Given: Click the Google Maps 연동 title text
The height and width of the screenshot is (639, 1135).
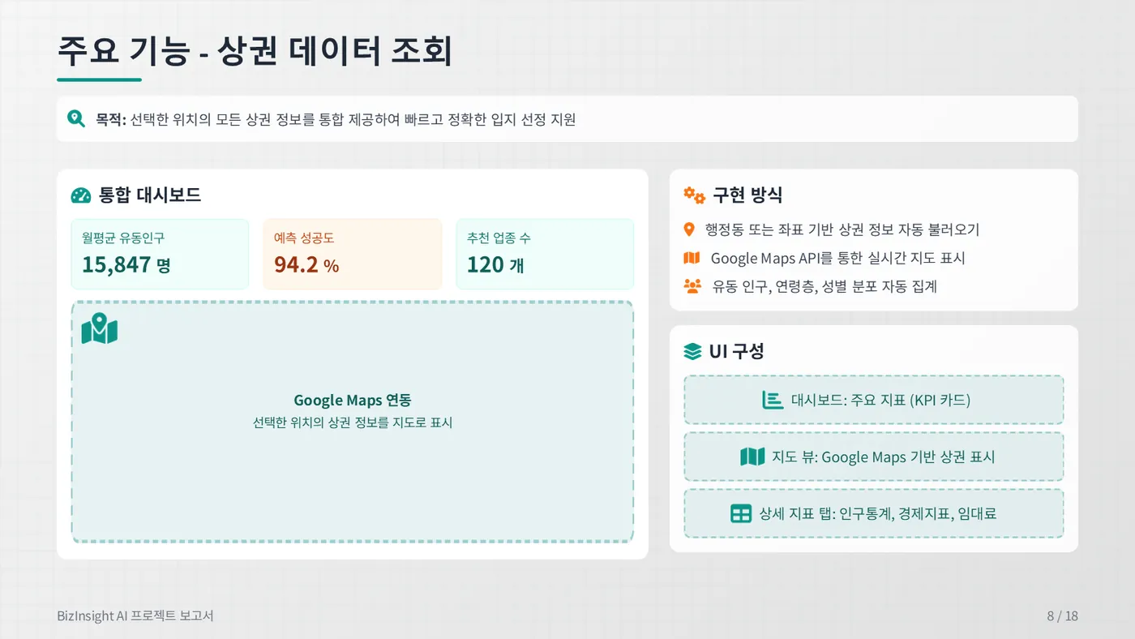Looking at the screenshot, I should [353, 401].
